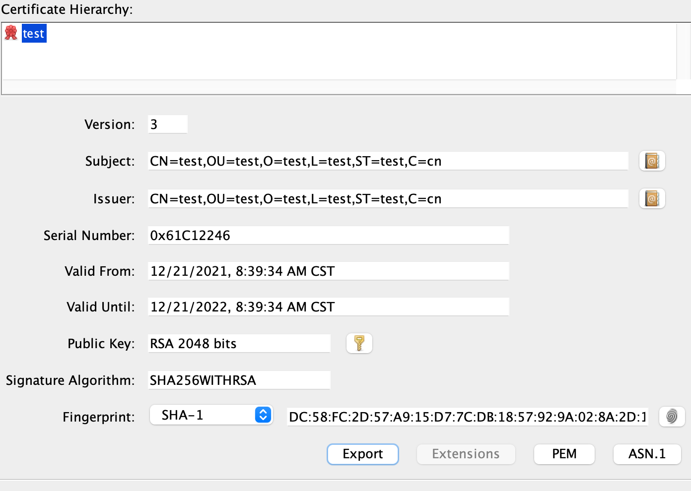Open the fingerprint algorithm dropdown
This screenshot has width=691, height=491.
point(263,415)
